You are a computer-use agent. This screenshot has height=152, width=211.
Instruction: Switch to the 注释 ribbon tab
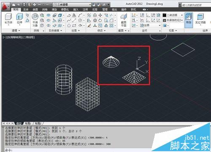pos(85,10)
